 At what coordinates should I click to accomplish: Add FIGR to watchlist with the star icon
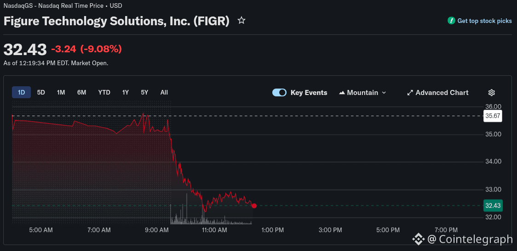pyautogui.click(x=241, y=21)
